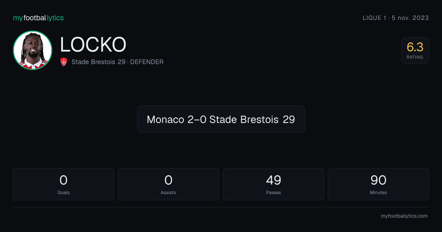Click the Goals label text

coord(63,193)
